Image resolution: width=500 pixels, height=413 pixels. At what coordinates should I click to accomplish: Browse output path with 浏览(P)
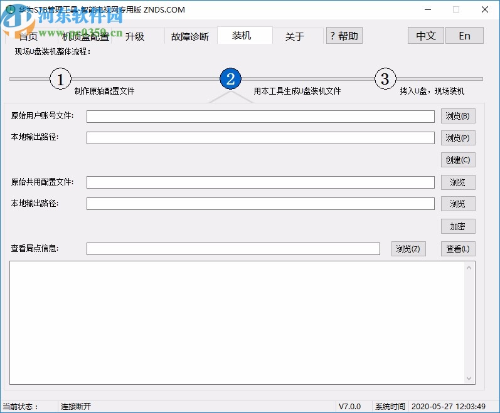(458, 138)
